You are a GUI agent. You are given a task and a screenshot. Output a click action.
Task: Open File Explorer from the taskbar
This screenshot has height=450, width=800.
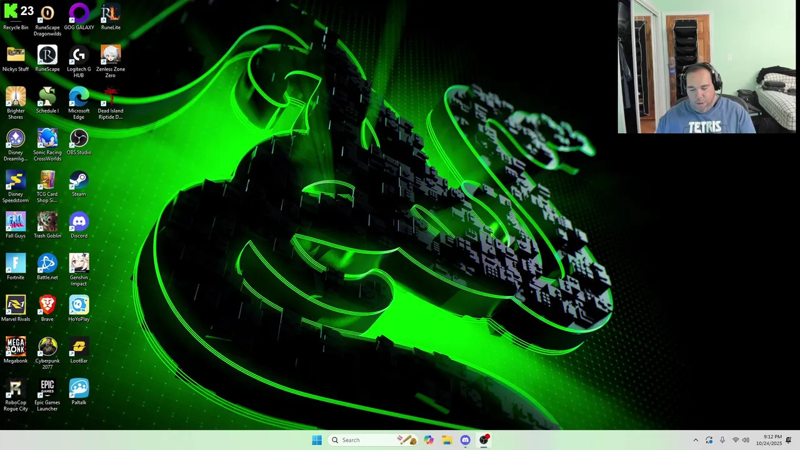(447, 440)
